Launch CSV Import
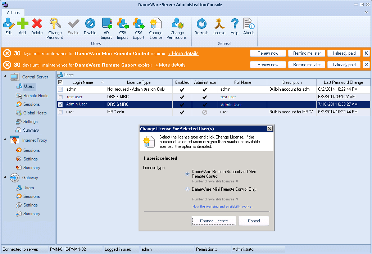Screen dimensions: 372x254 pos(122,28)
